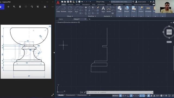The width and height of the screenshot is (174, 98).
Task: Open the Presentación1 layout tab
Action: (x=70, y=95)
